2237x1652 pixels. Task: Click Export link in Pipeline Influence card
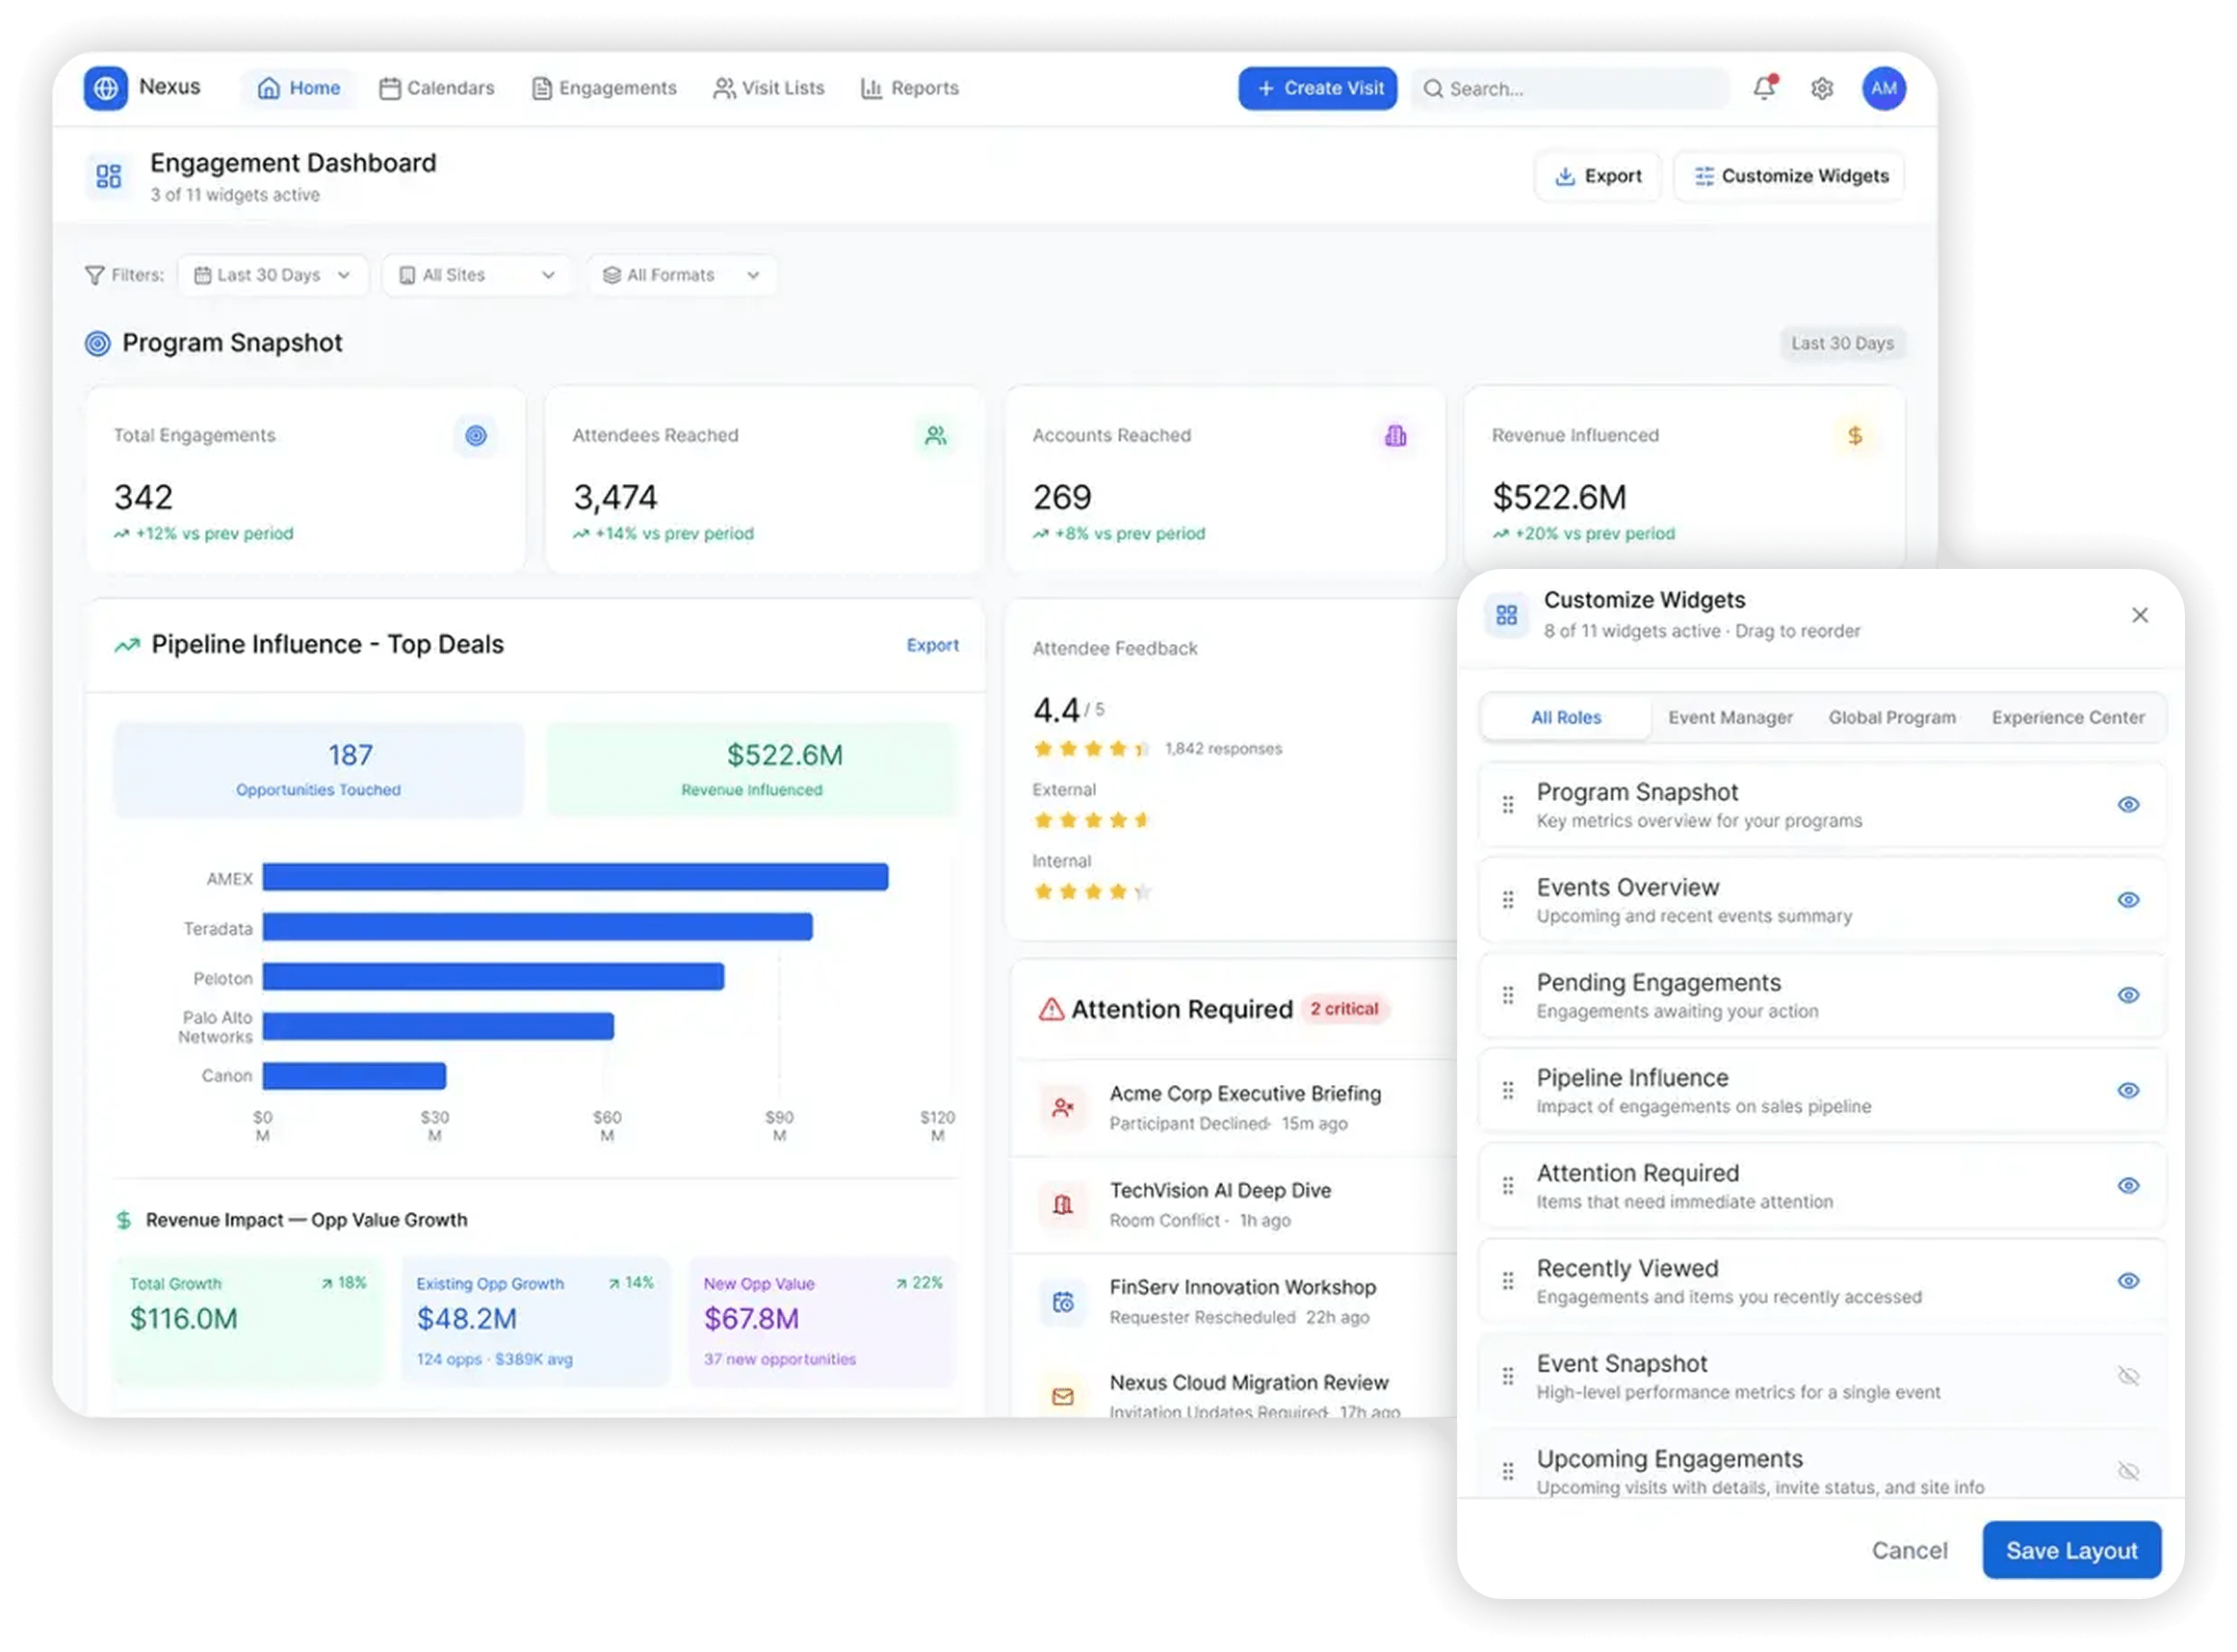click(933, 646)
